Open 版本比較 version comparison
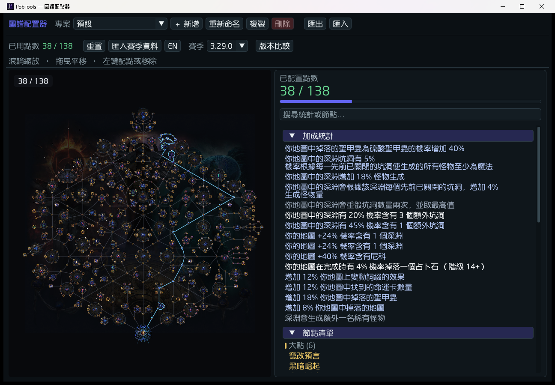This screenshot has width=555, height=385. point(275,46)
